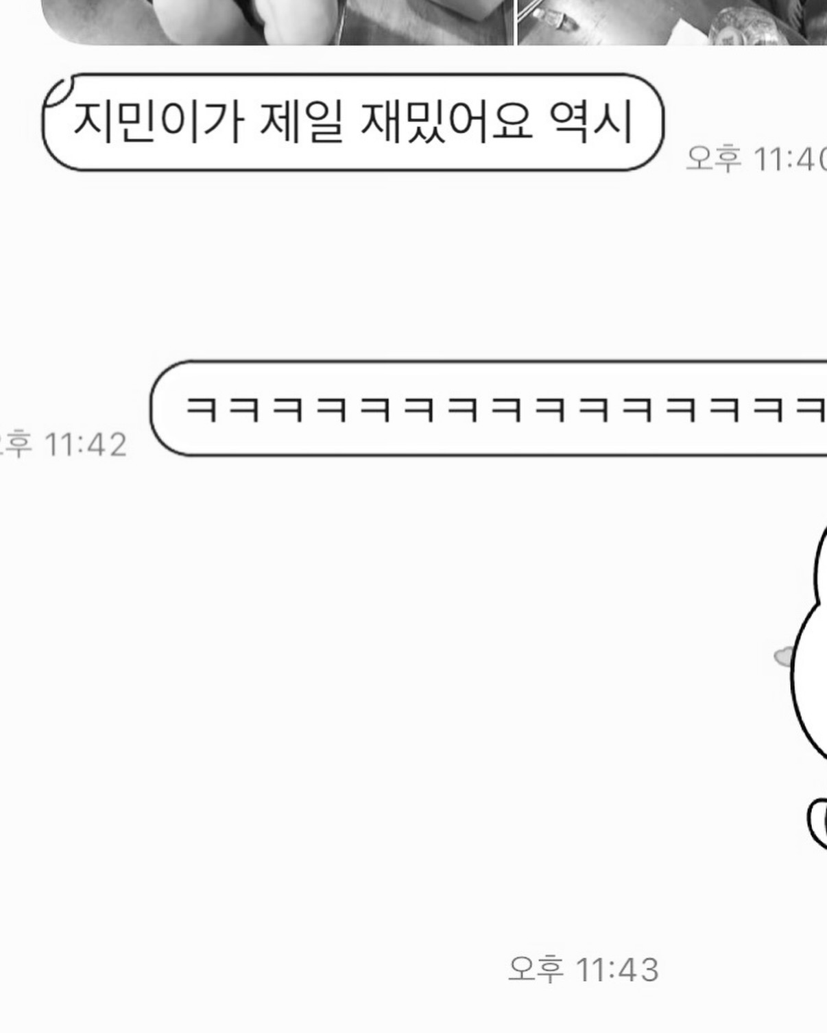Click the sticker character's small paw at bottom
This screenshot has height=1033, width=827.
click(x=817, y=823)
